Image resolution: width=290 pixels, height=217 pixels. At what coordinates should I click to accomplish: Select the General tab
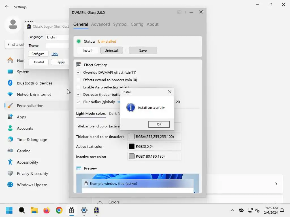pos(81,24)
